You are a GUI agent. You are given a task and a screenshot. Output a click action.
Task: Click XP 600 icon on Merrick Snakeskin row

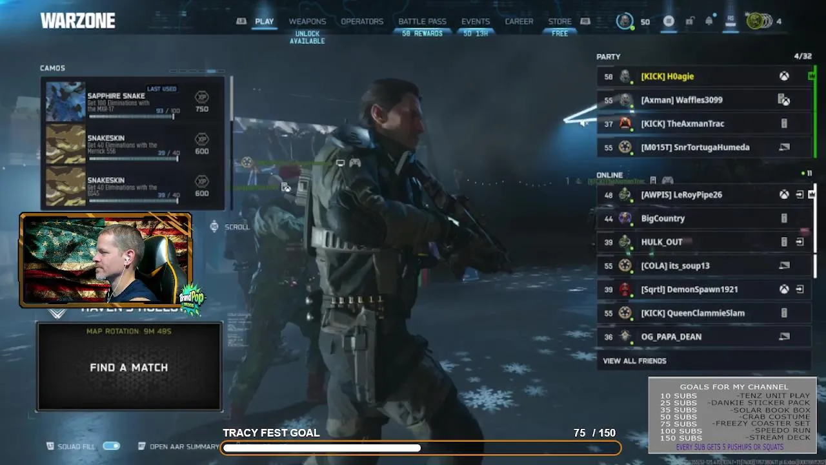[202, 139]
